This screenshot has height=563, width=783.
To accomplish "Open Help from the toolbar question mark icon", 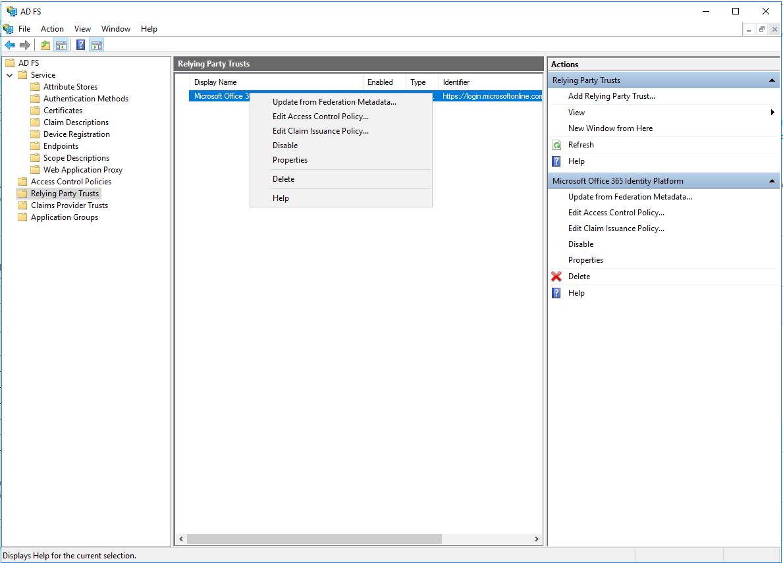I will (x=80, y=45).
